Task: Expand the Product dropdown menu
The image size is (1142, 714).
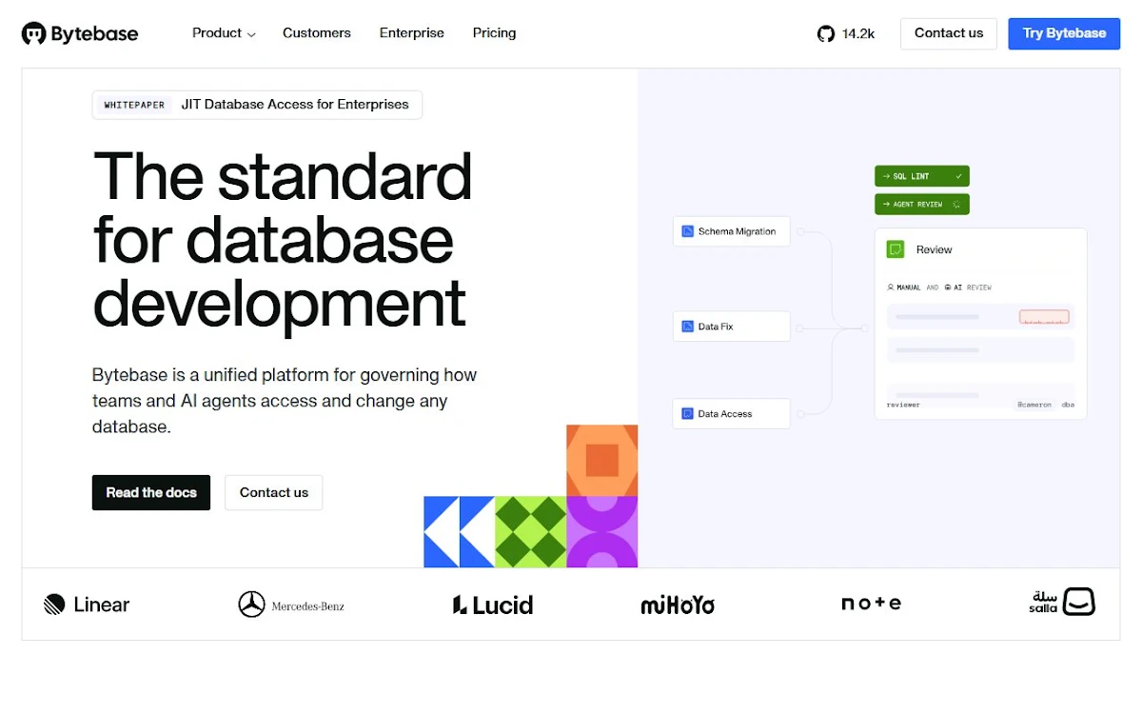Action: [224, 33]
